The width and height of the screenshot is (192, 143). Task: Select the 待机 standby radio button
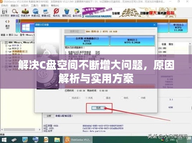pyautogui.click(x=122, y=98)
